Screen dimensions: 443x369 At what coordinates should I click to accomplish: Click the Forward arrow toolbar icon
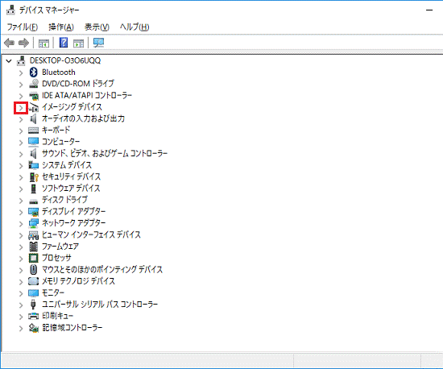point(23,43)
